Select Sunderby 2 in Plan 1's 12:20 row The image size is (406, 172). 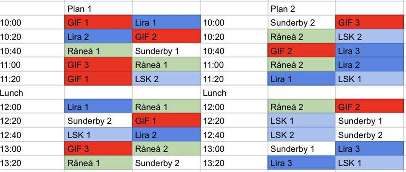click(x=98, y=121)
